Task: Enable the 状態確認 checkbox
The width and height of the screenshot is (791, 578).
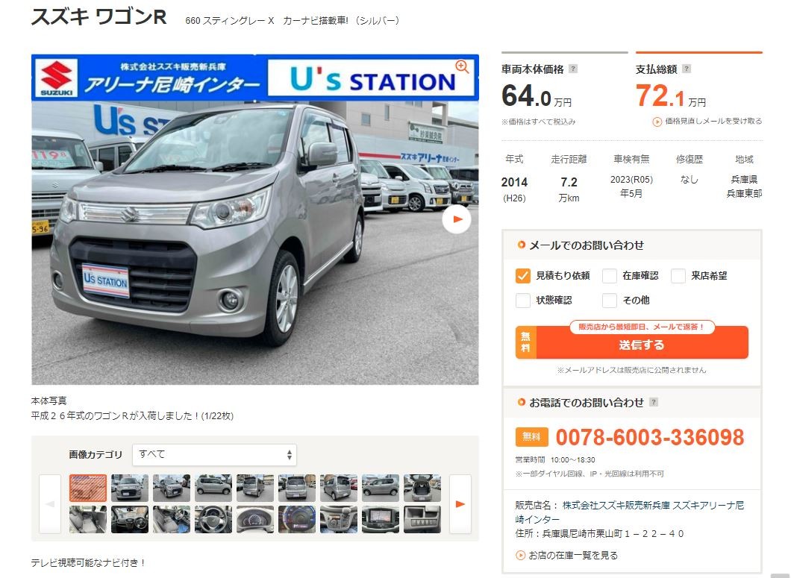Action: pyautogui.click(x=522, y=301)
